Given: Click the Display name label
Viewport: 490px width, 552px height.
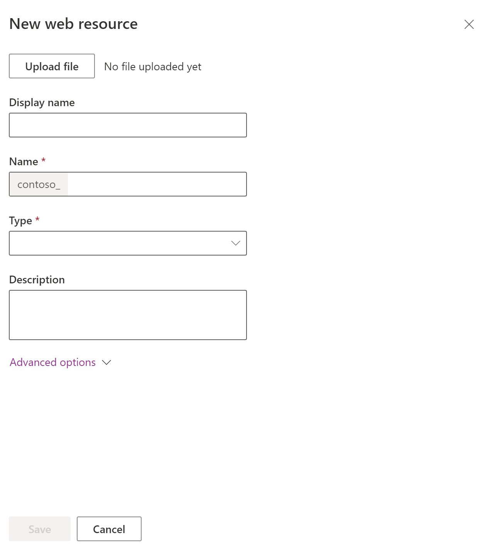Looking at the screenshot, I should [42, 102].
